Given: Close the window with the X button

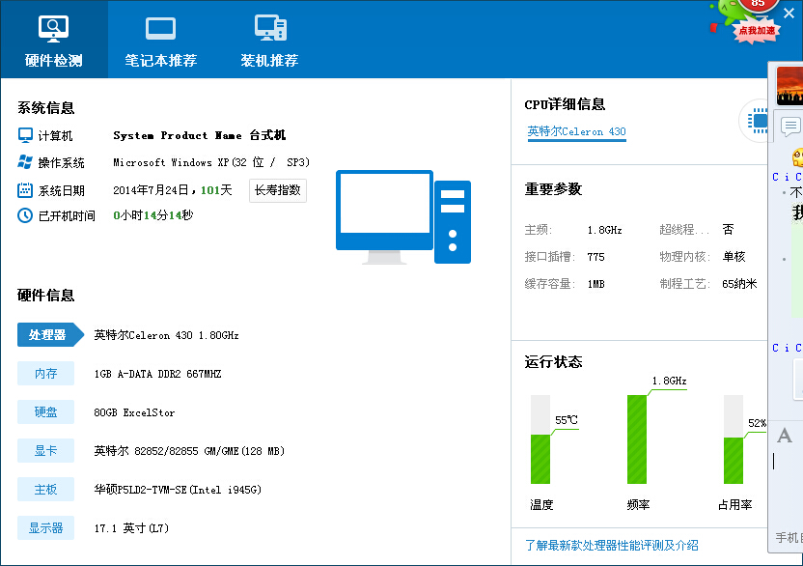Looking at the screenshot, I should click(789, 14).
